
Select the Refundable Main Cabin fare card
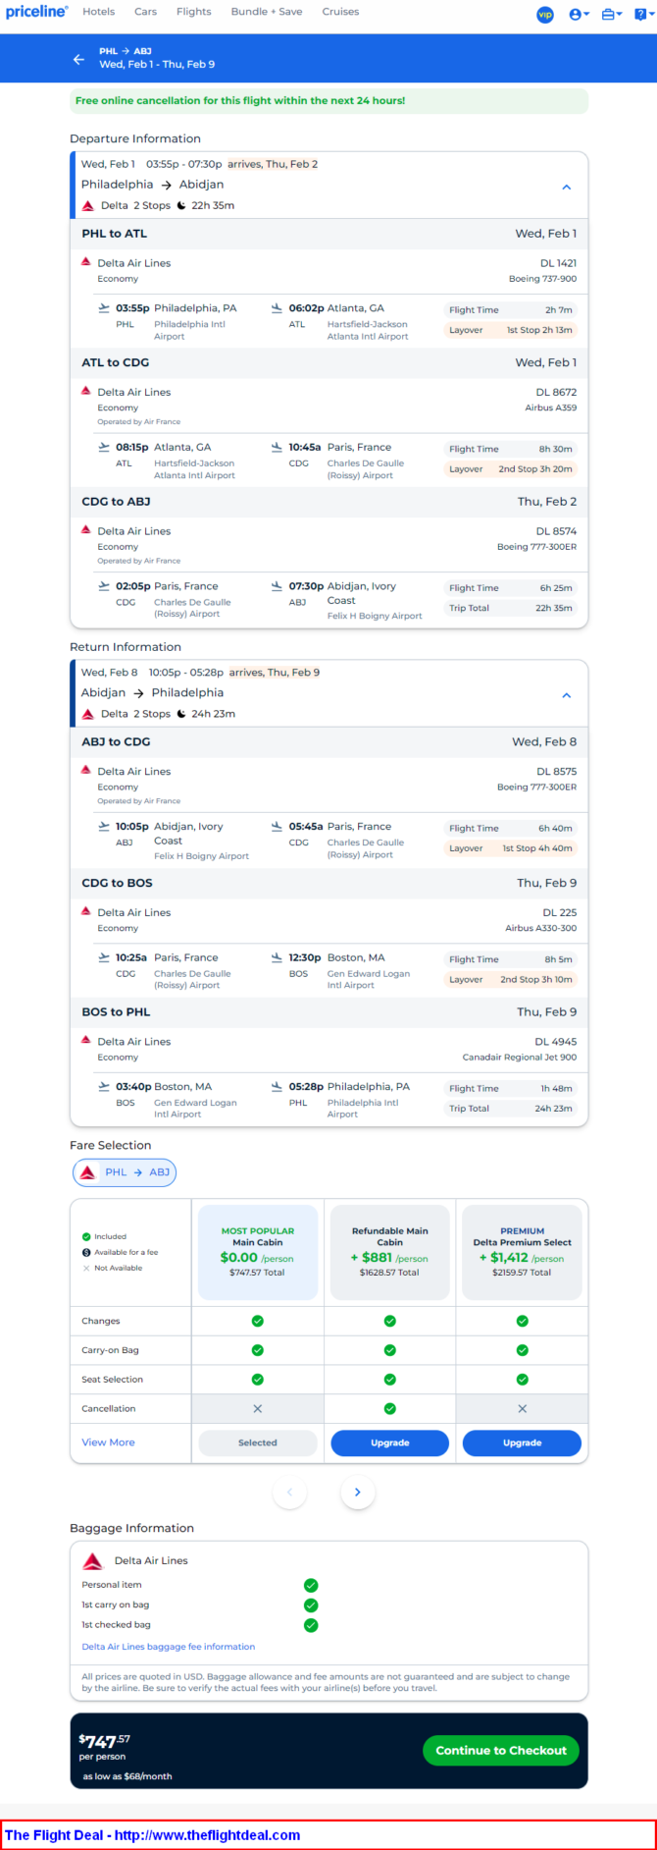click(x=389, y=1252)
